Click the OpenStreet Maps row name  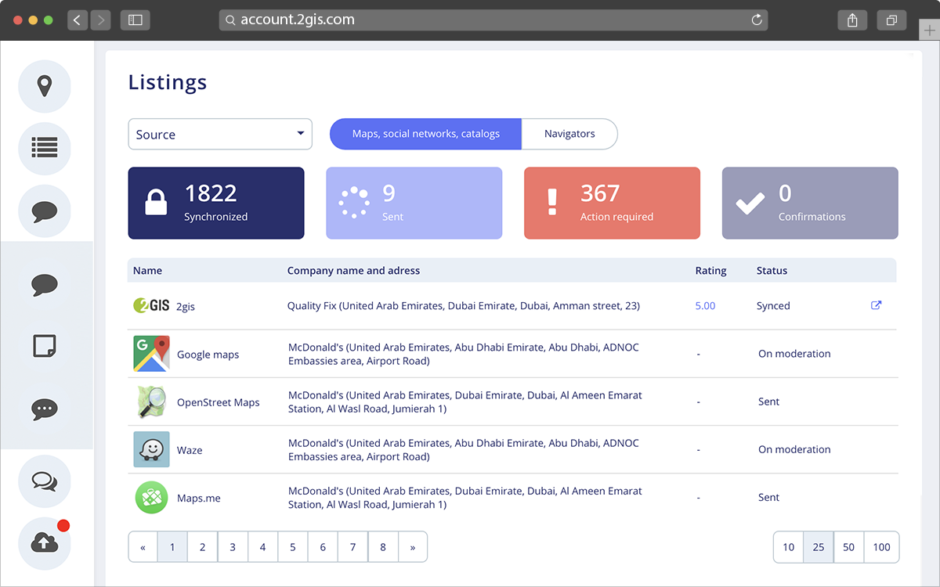tap(218, 402)
